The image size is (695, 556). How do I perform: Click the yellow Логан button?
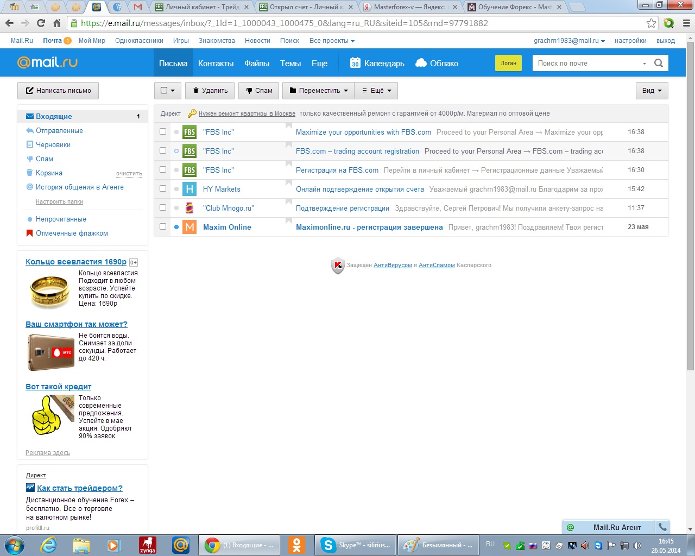[x=508, y=63]
